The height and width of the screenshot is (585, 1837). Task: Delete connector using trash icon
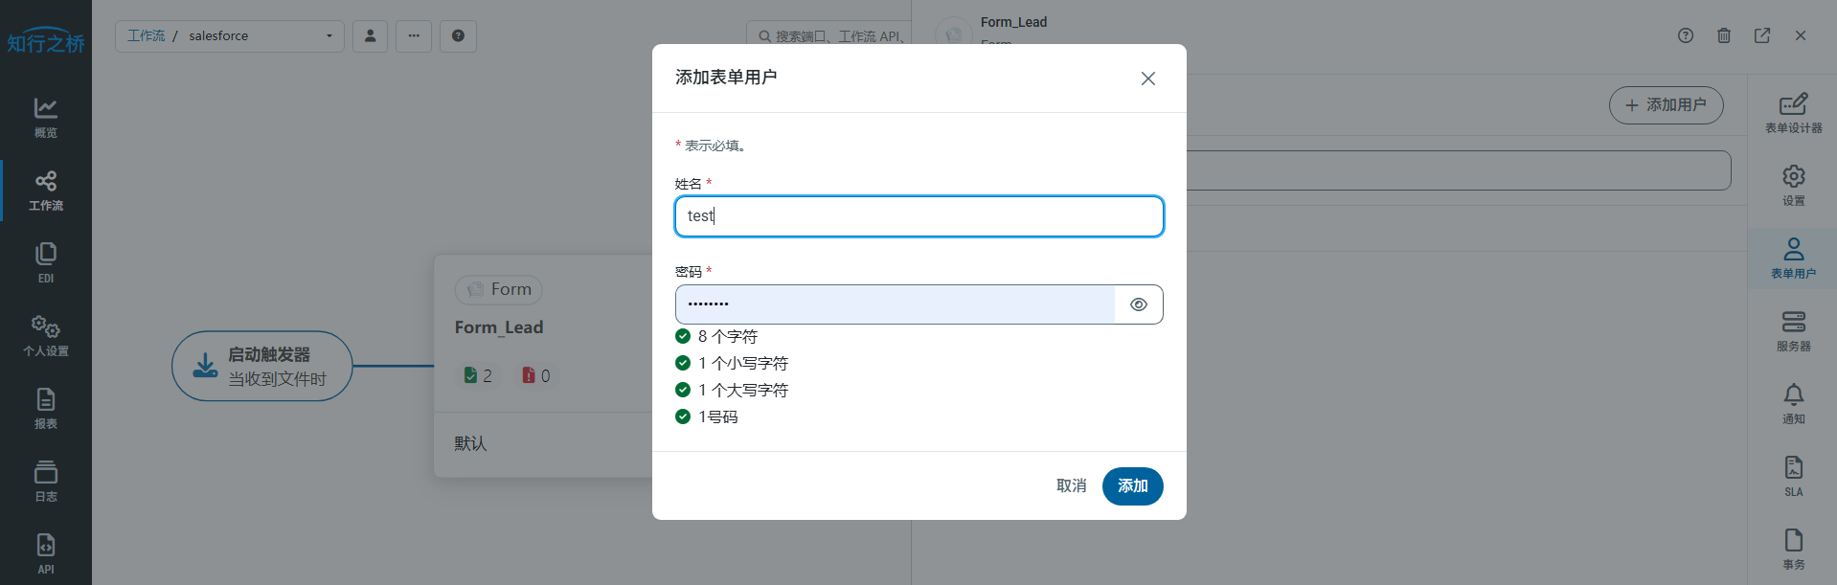click(x=1724, y=35)
